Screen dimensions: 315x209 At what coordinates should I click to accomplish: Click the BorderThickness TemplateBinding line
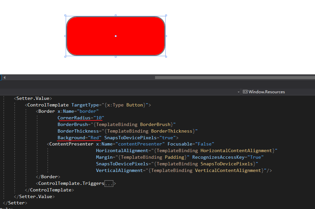128,131
